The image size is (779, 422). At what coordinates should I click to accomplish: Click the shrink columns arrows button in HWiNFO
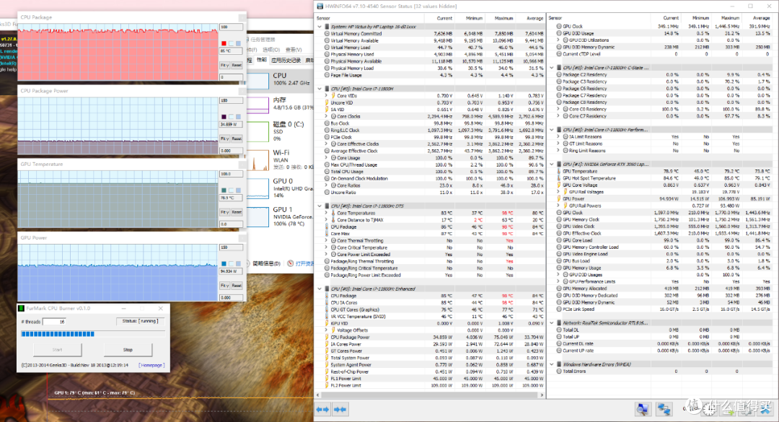[340, 409]
